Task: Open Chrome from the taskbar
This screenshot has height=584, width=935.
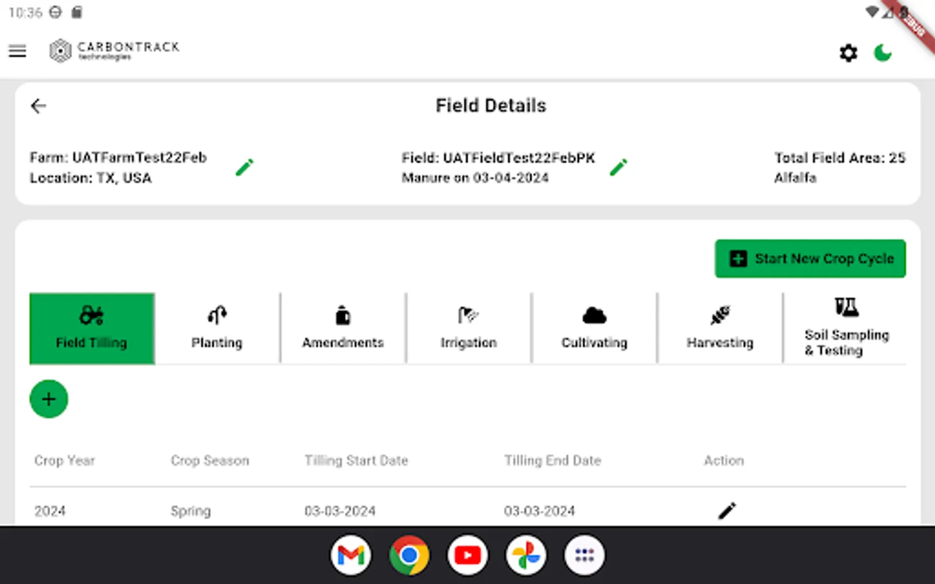Action: tap(409, 555)
